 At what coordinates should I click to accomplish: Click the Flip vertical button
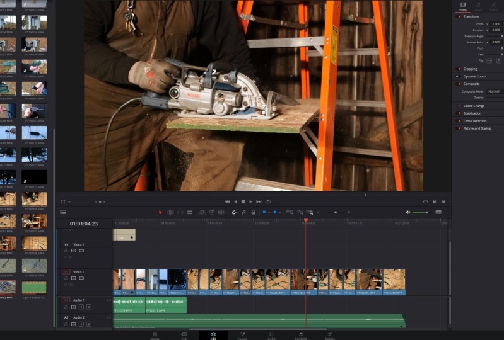point(498,60)
